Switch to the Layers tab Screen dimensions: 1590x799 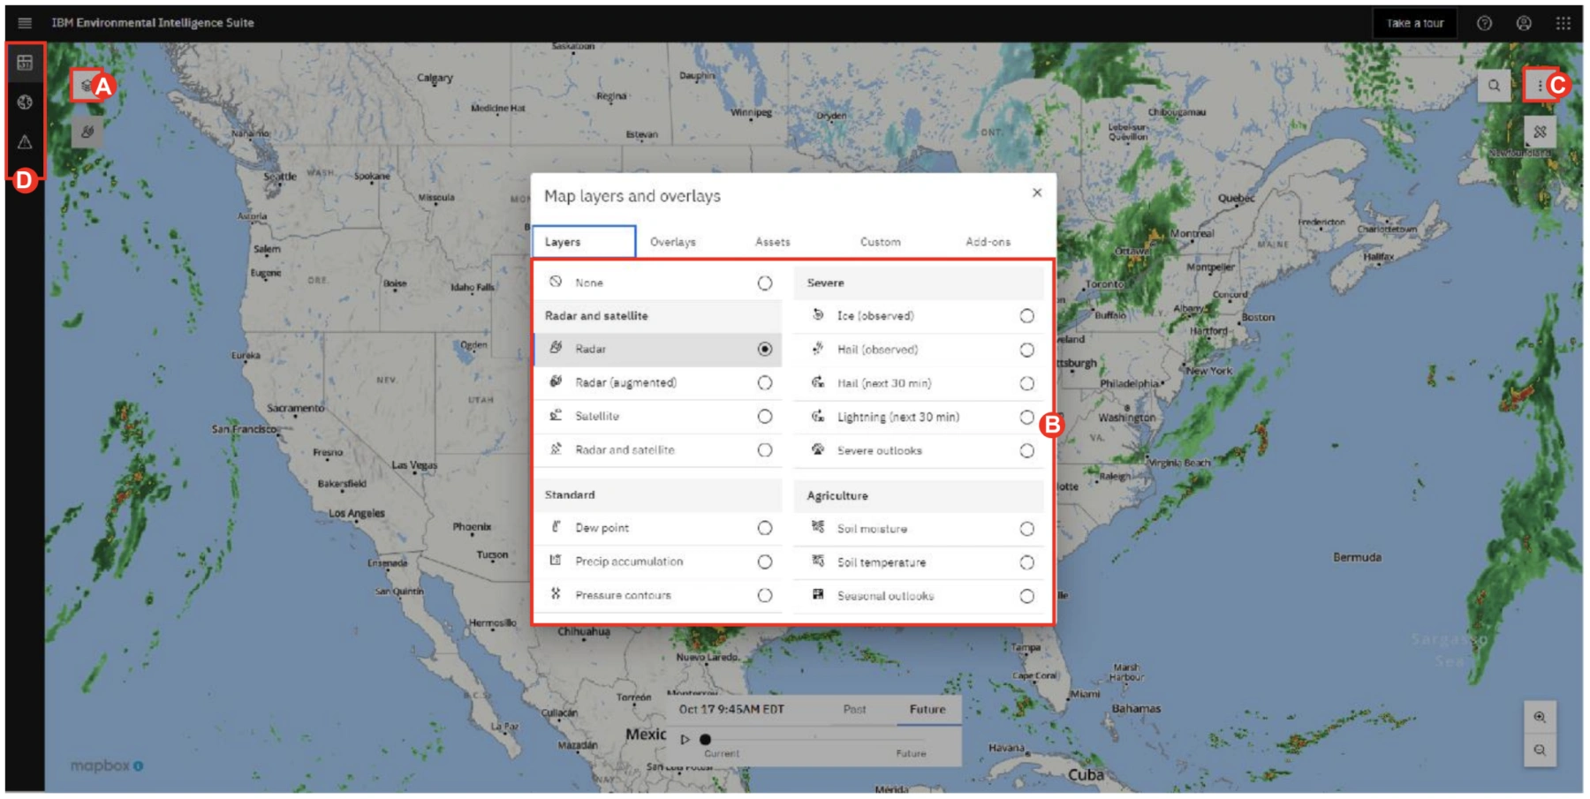pos(583,242)
